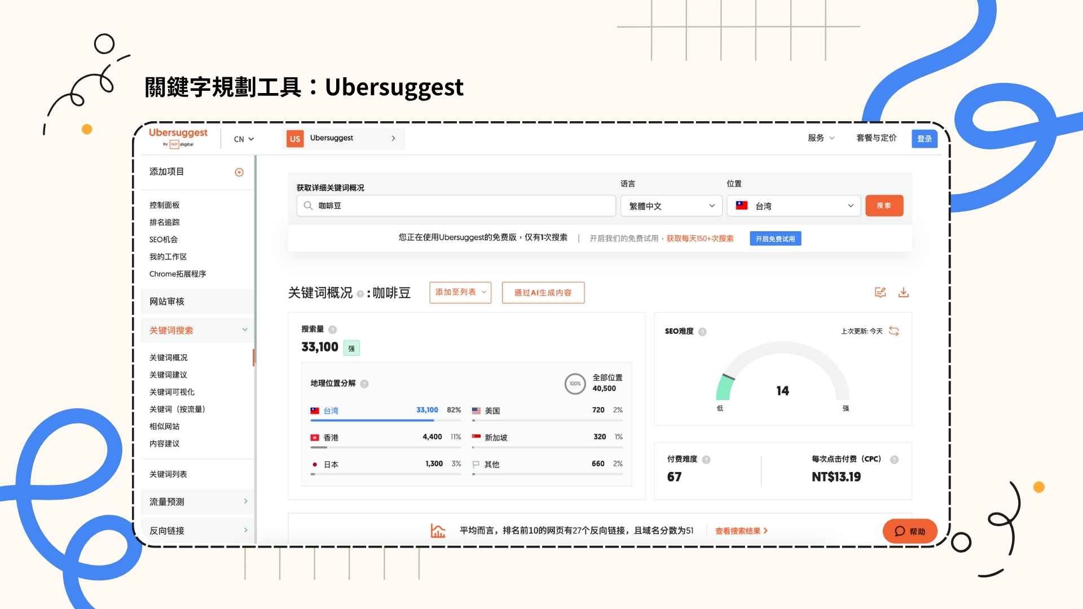Open the 繁體中文 language dropdown
The width and height of the screenshot is (1083, 609).
pyautogui.click(x=671, y=206)
